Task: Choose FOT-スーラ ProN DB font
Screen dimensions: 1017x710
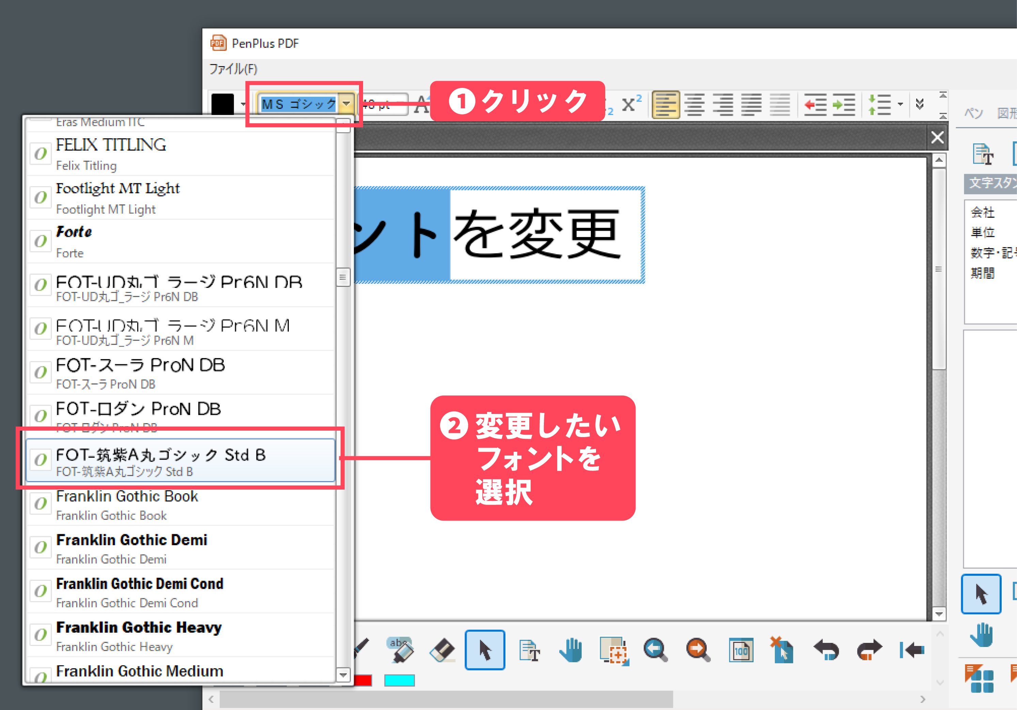Action: coord(181,373)
